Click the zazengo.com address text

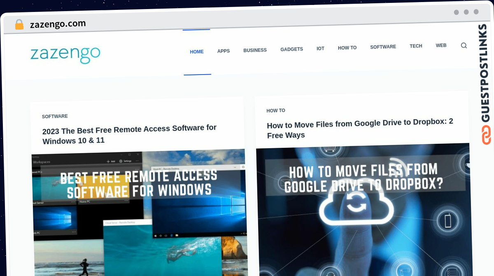click(x=58, y=24)
